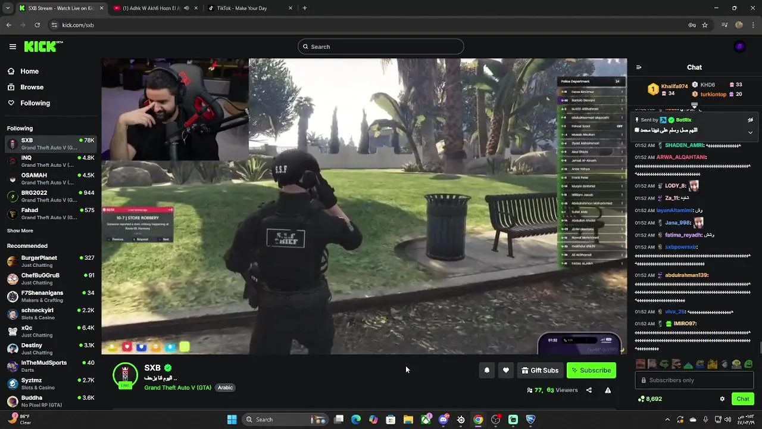762x429 pixels.
Task: Open the hamburger sidebar menu
Action: pyautogui.click(x=13, y=46)
